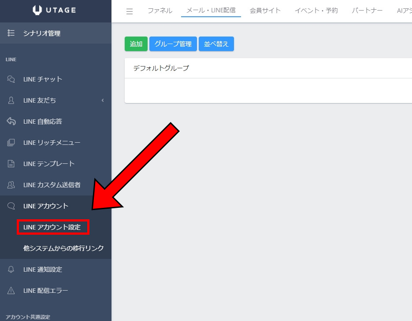Click the LINE 通知設定 bell icon
This screenshot has width=412, height=321.
[x=11, y=269]
